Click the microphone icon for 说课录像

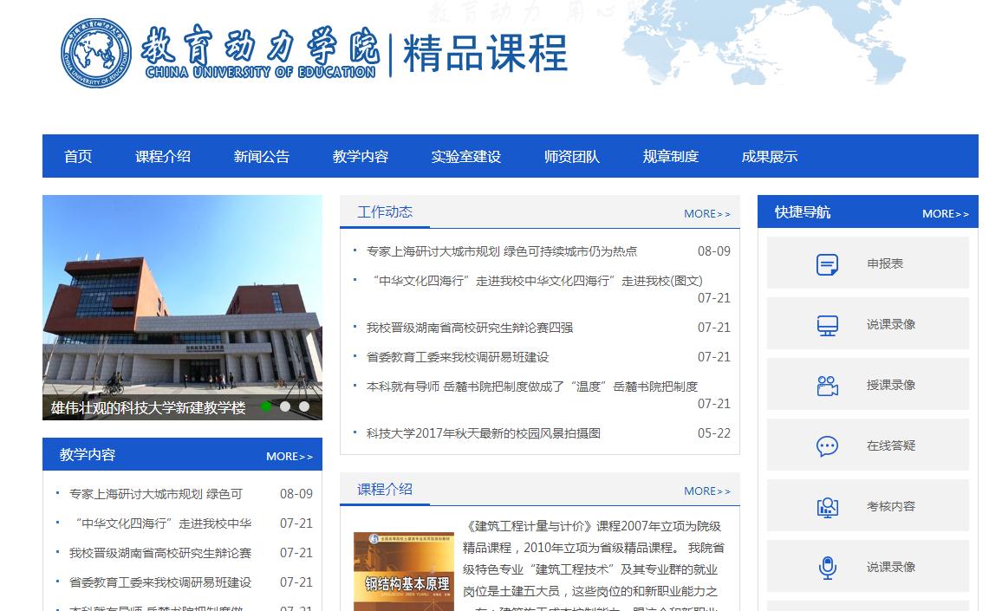pos(830,566)
